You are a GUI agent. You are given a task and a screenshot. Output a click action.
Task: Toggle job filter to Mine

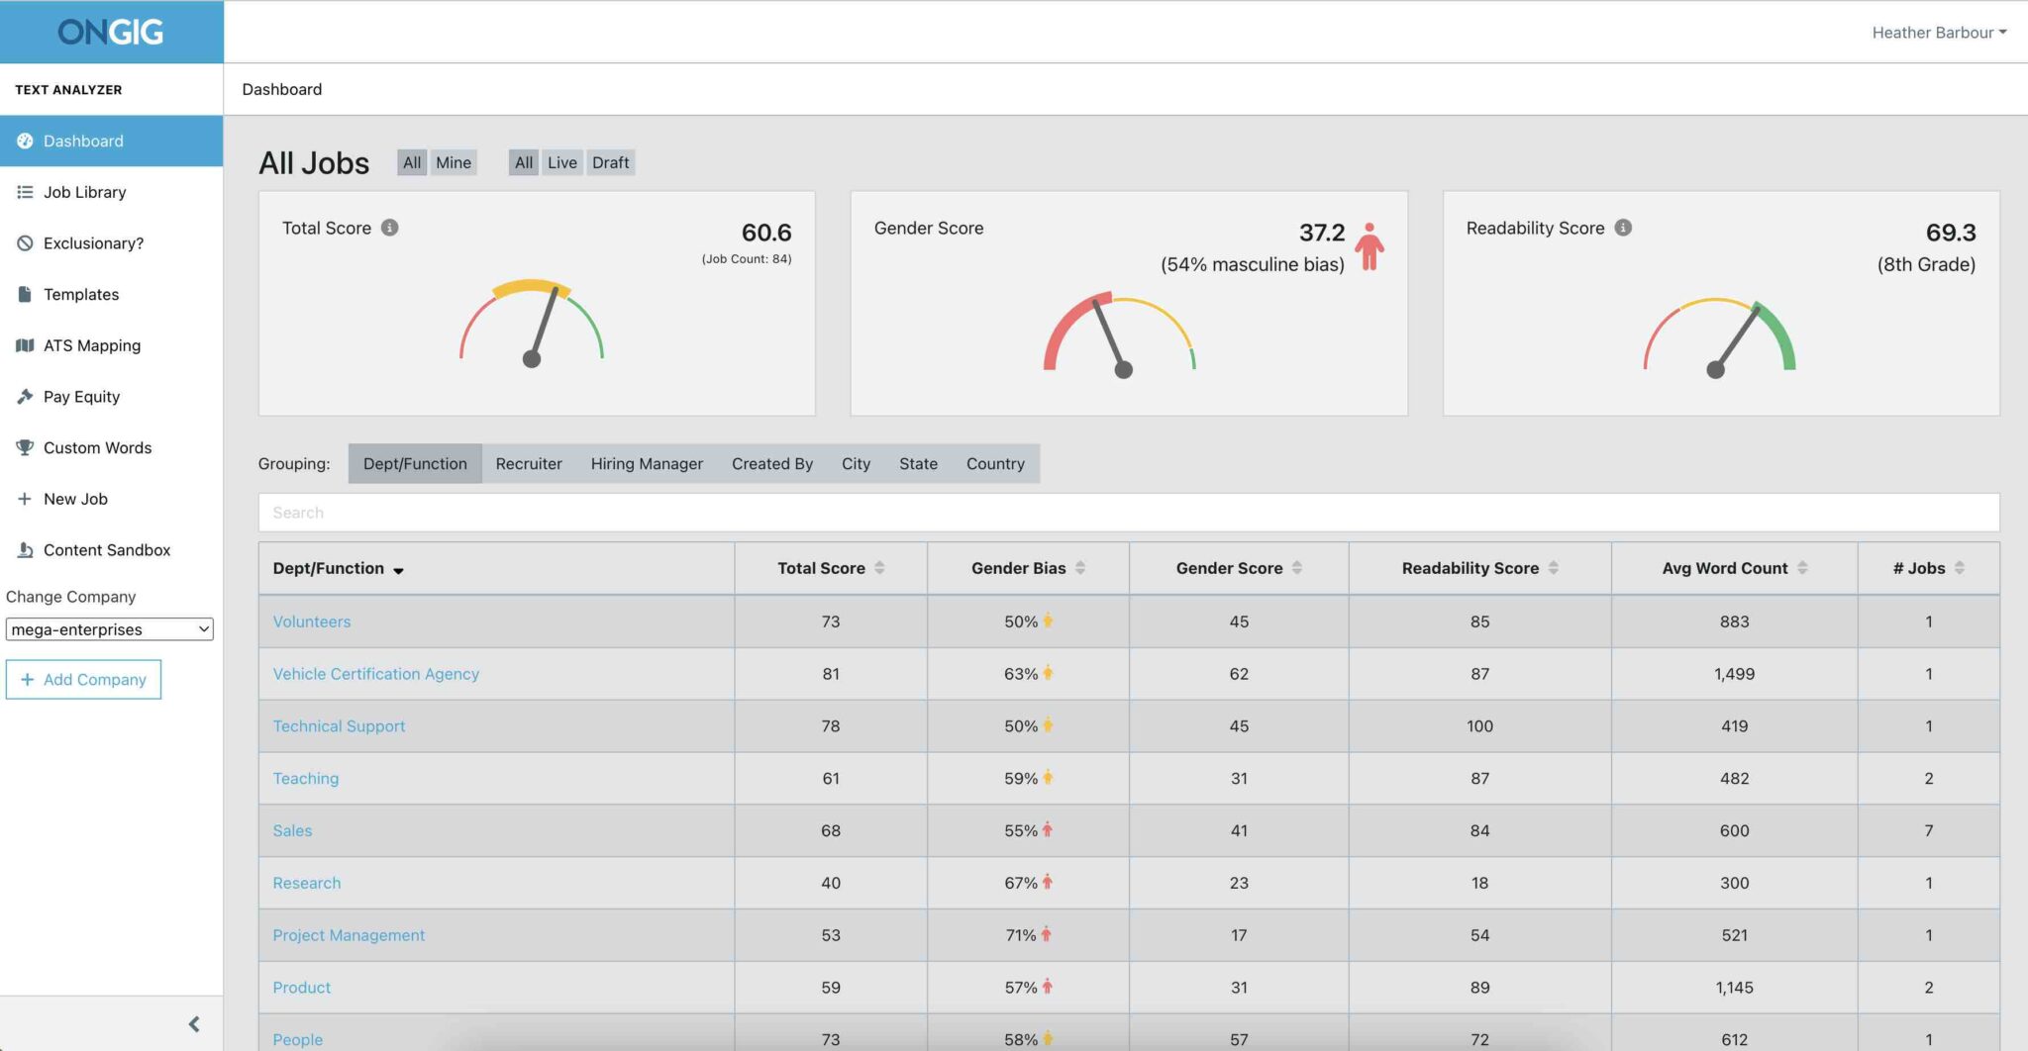[x=453, y=162]
